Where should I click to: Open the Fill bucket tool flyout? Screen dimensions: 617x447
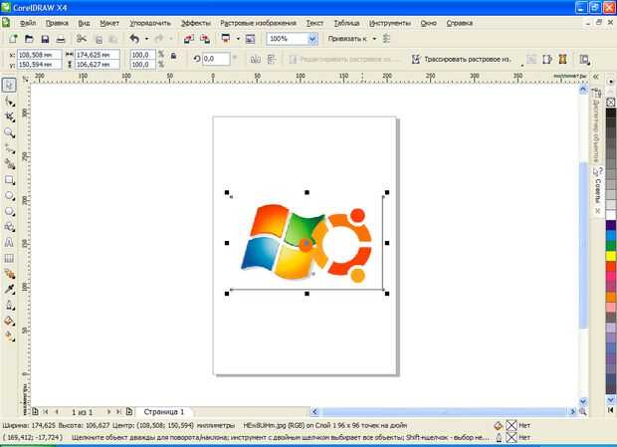point(9,322)
